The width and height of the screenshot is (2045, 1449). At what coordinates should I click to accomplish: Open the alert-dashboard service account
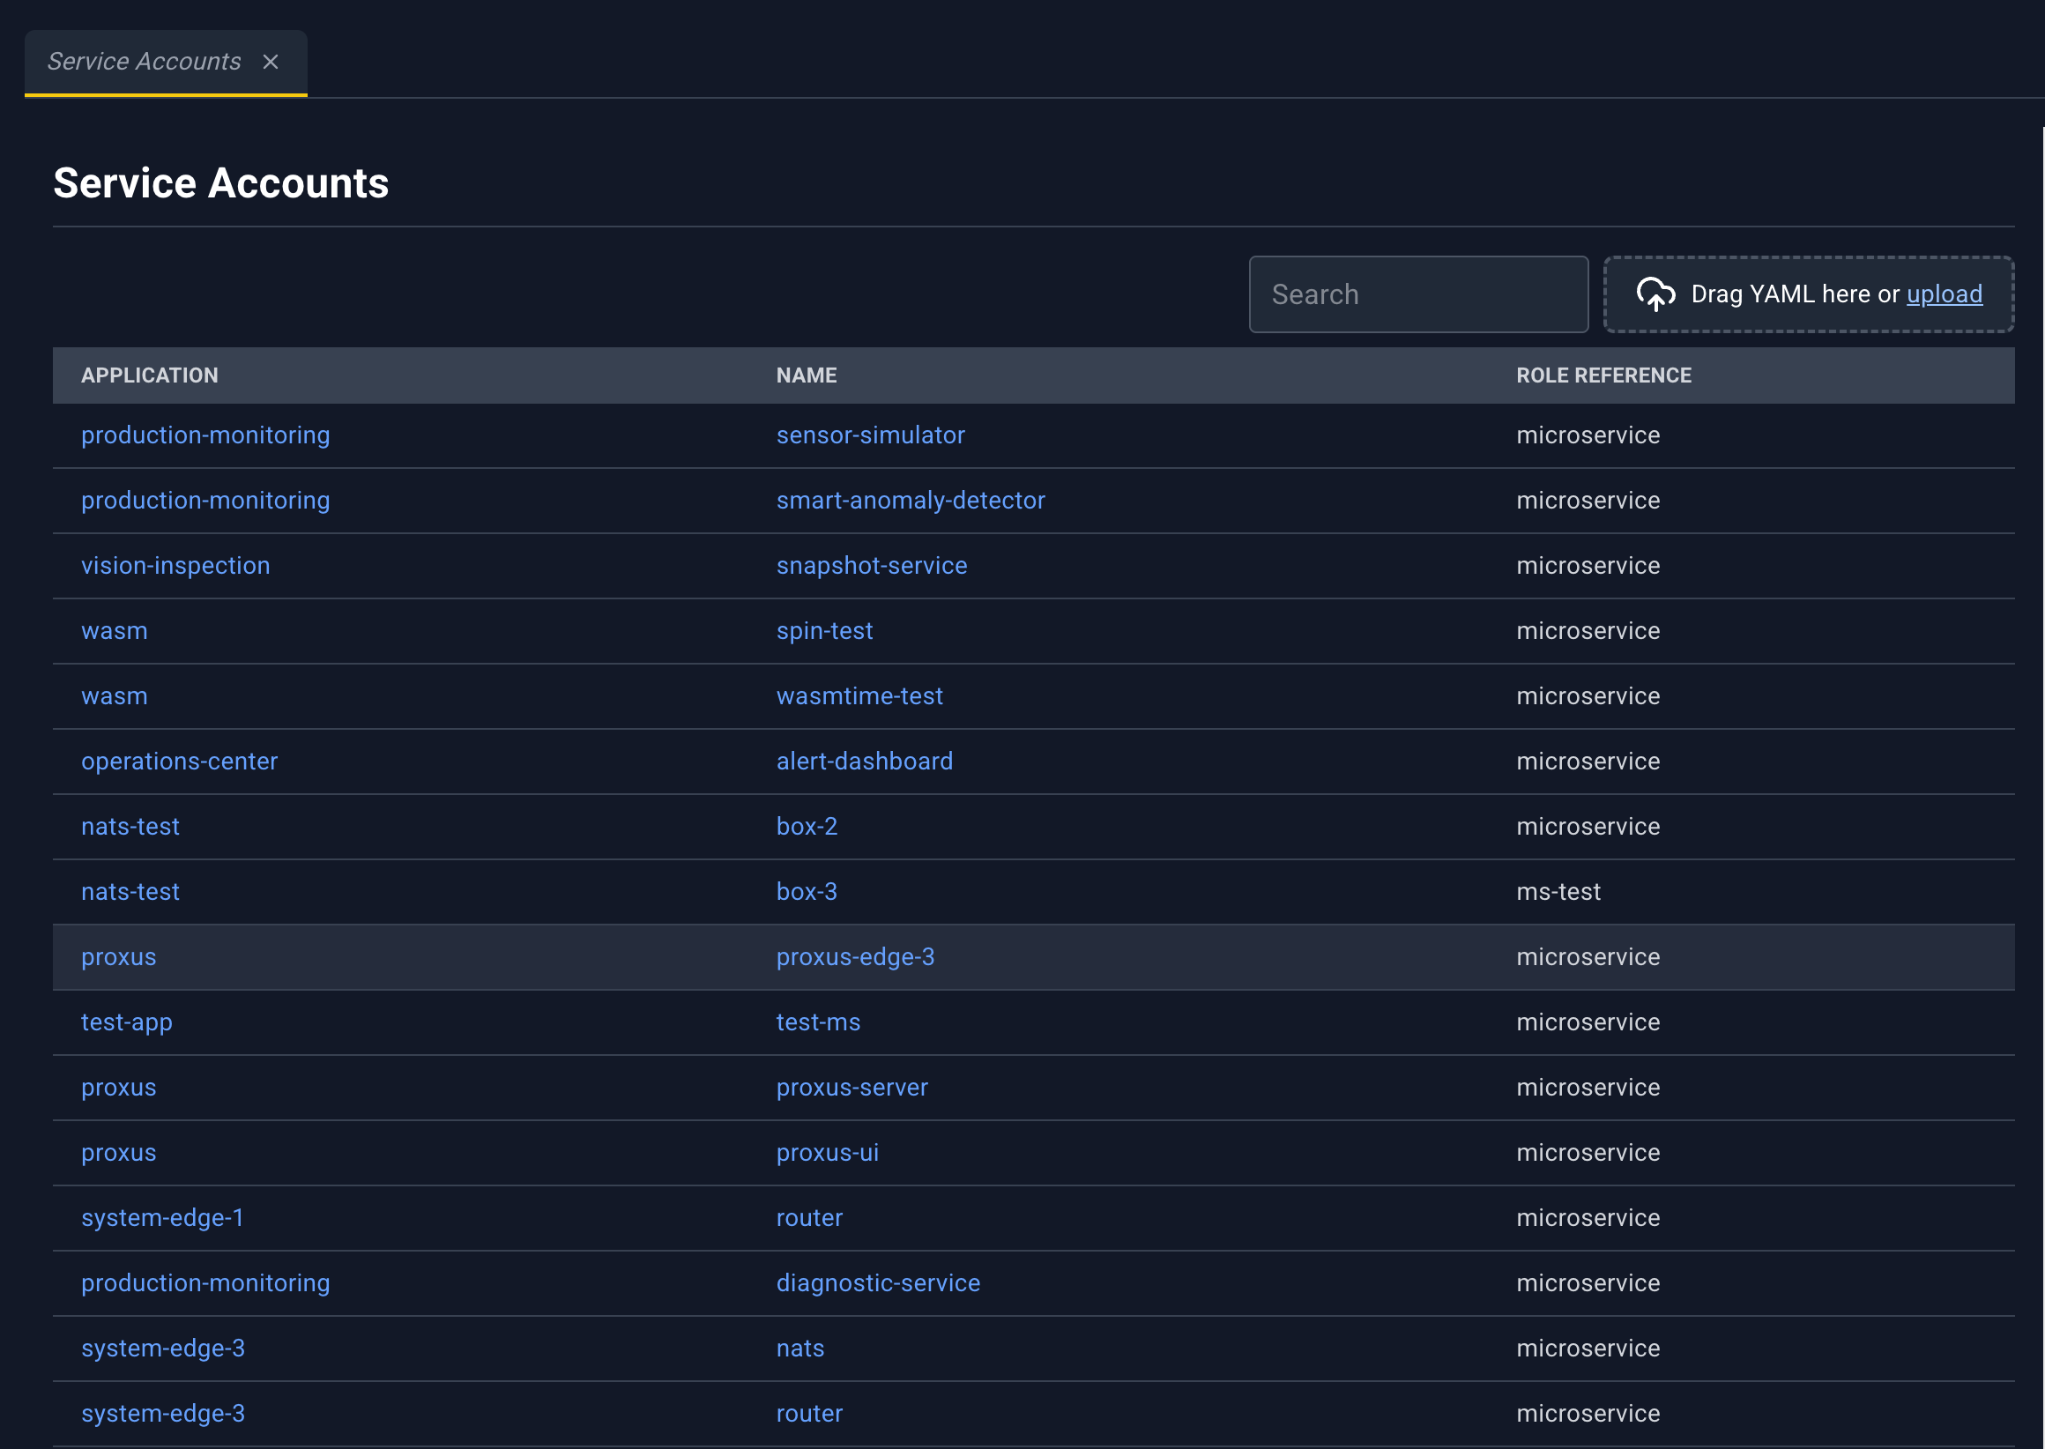(864, 762)
